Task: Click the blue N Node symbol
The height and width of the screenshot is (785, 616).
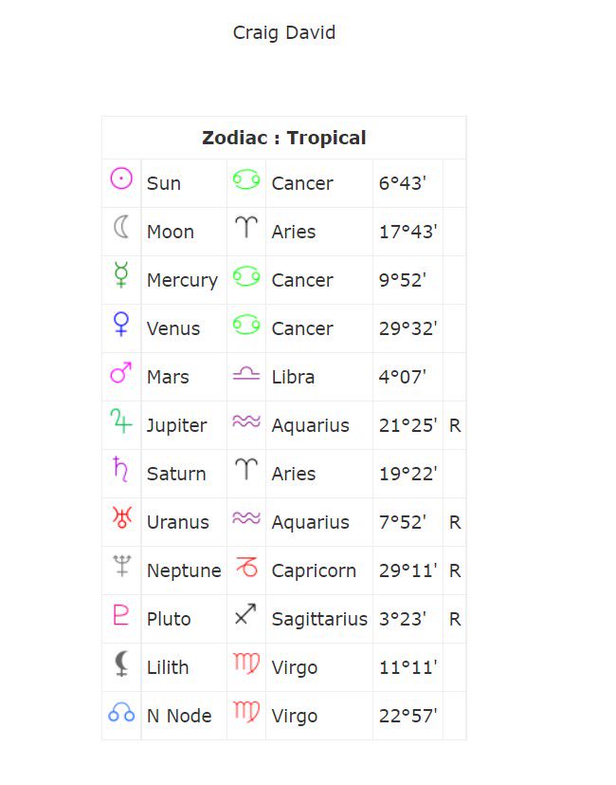Action: tap(121, 712)
